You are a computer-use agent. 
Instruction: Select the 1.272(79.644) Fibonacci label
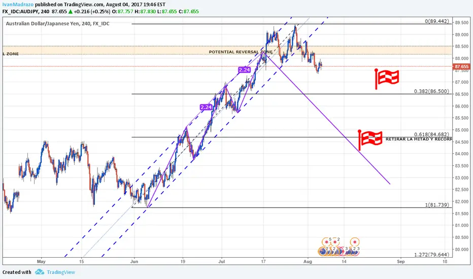click(431, 255)
